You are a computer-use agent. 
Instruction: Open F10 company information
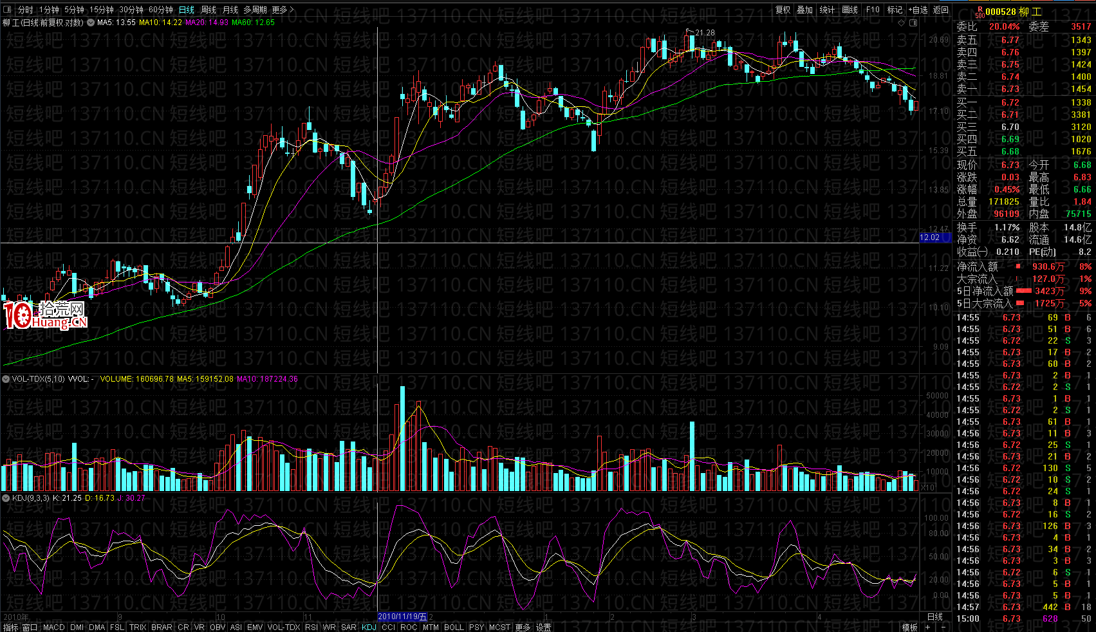pos(873,10)
